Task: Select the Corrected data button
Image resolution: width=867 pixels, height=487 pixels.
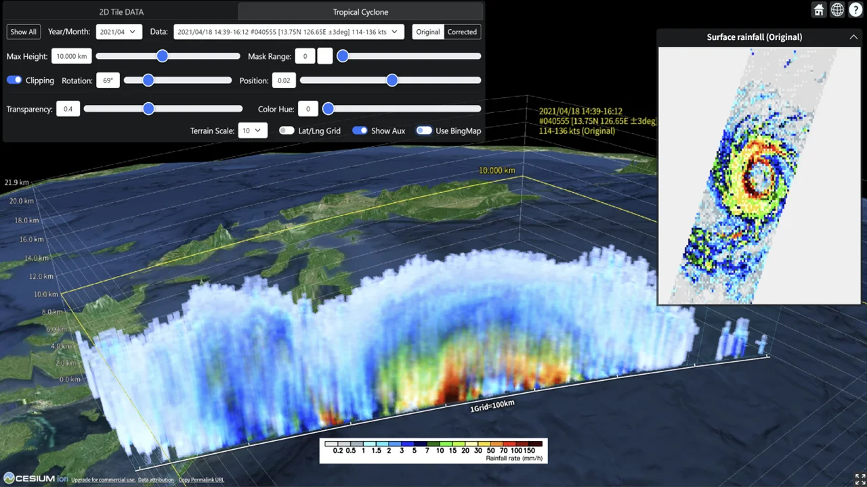Action: (x=462, y=32)
